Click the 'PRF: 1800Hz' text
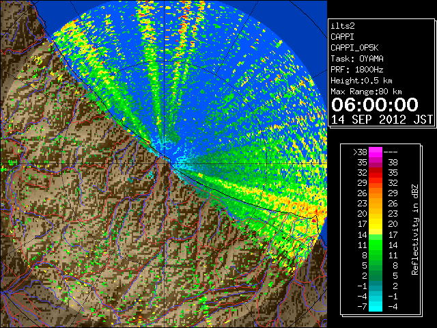This screenshot has width=437, height=328. (x=357, y=70)
